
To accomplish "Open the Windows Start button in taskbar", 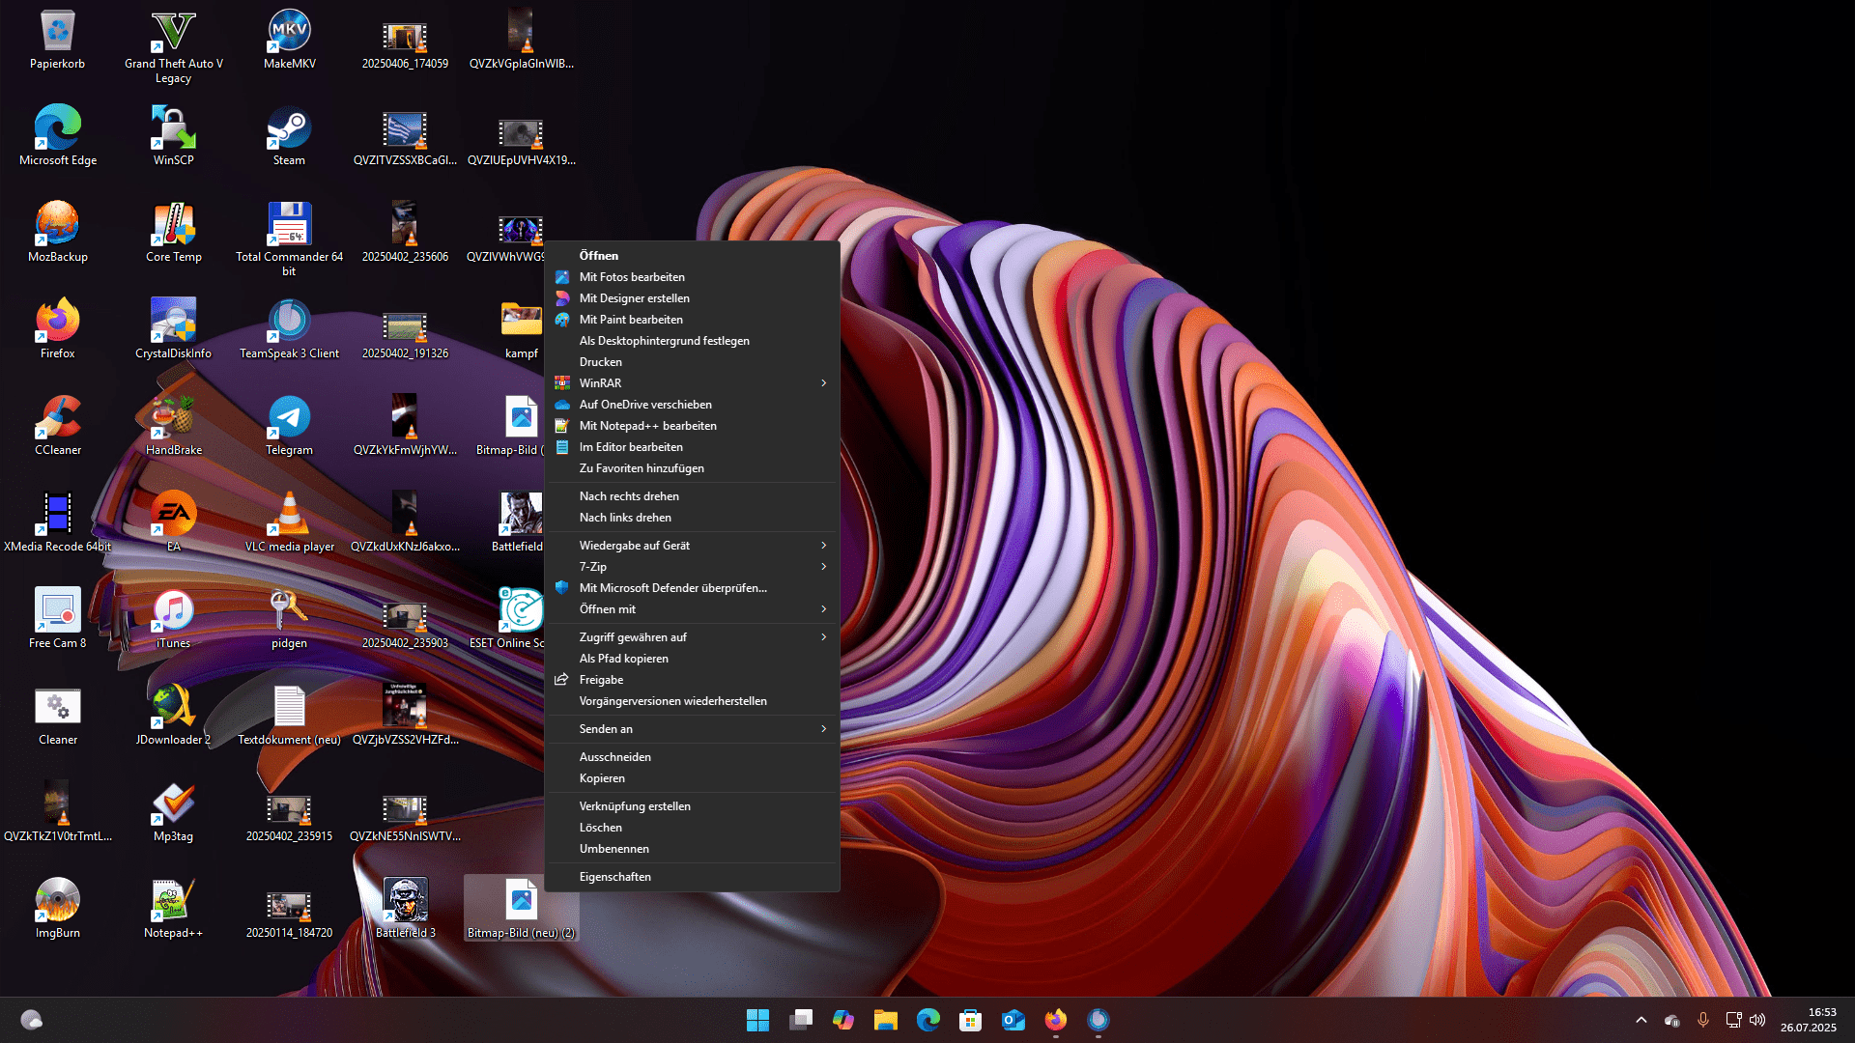I will click(x=758, y=1020).
